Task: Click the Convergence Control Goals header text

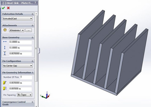Action: point(14,103)
